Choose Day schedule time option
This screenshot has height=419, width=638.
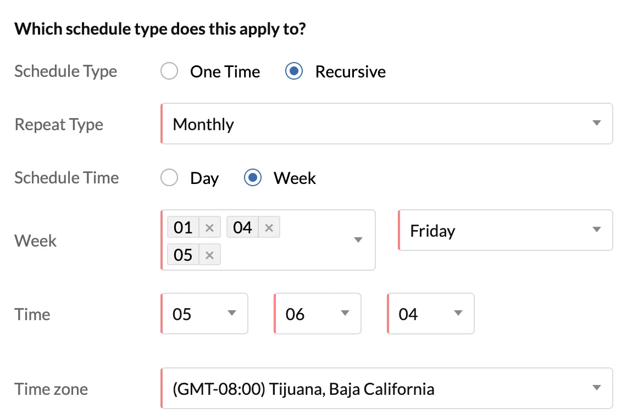point(169,178)
